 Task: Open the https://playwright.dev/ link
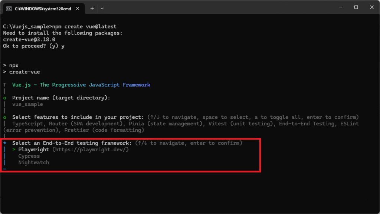[90, 149]
